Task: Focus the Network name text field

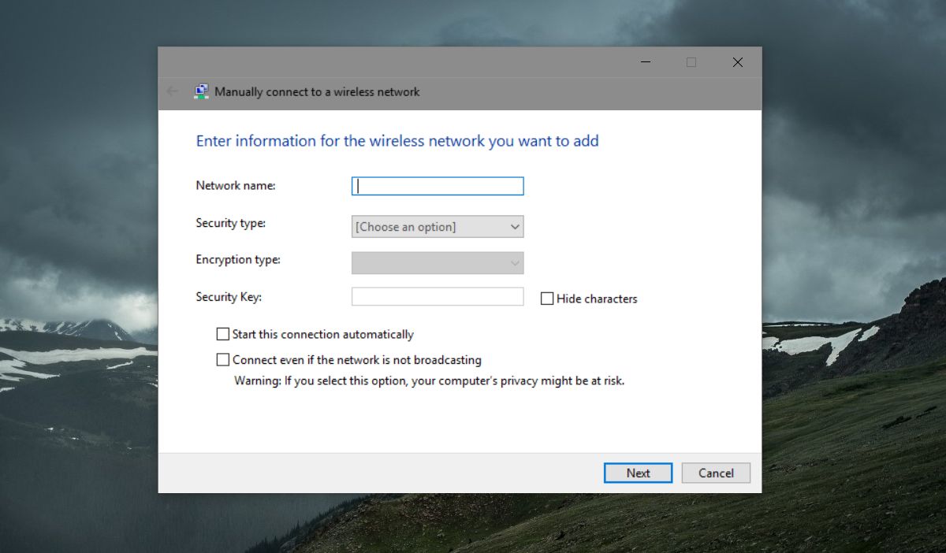Action: 438,186
